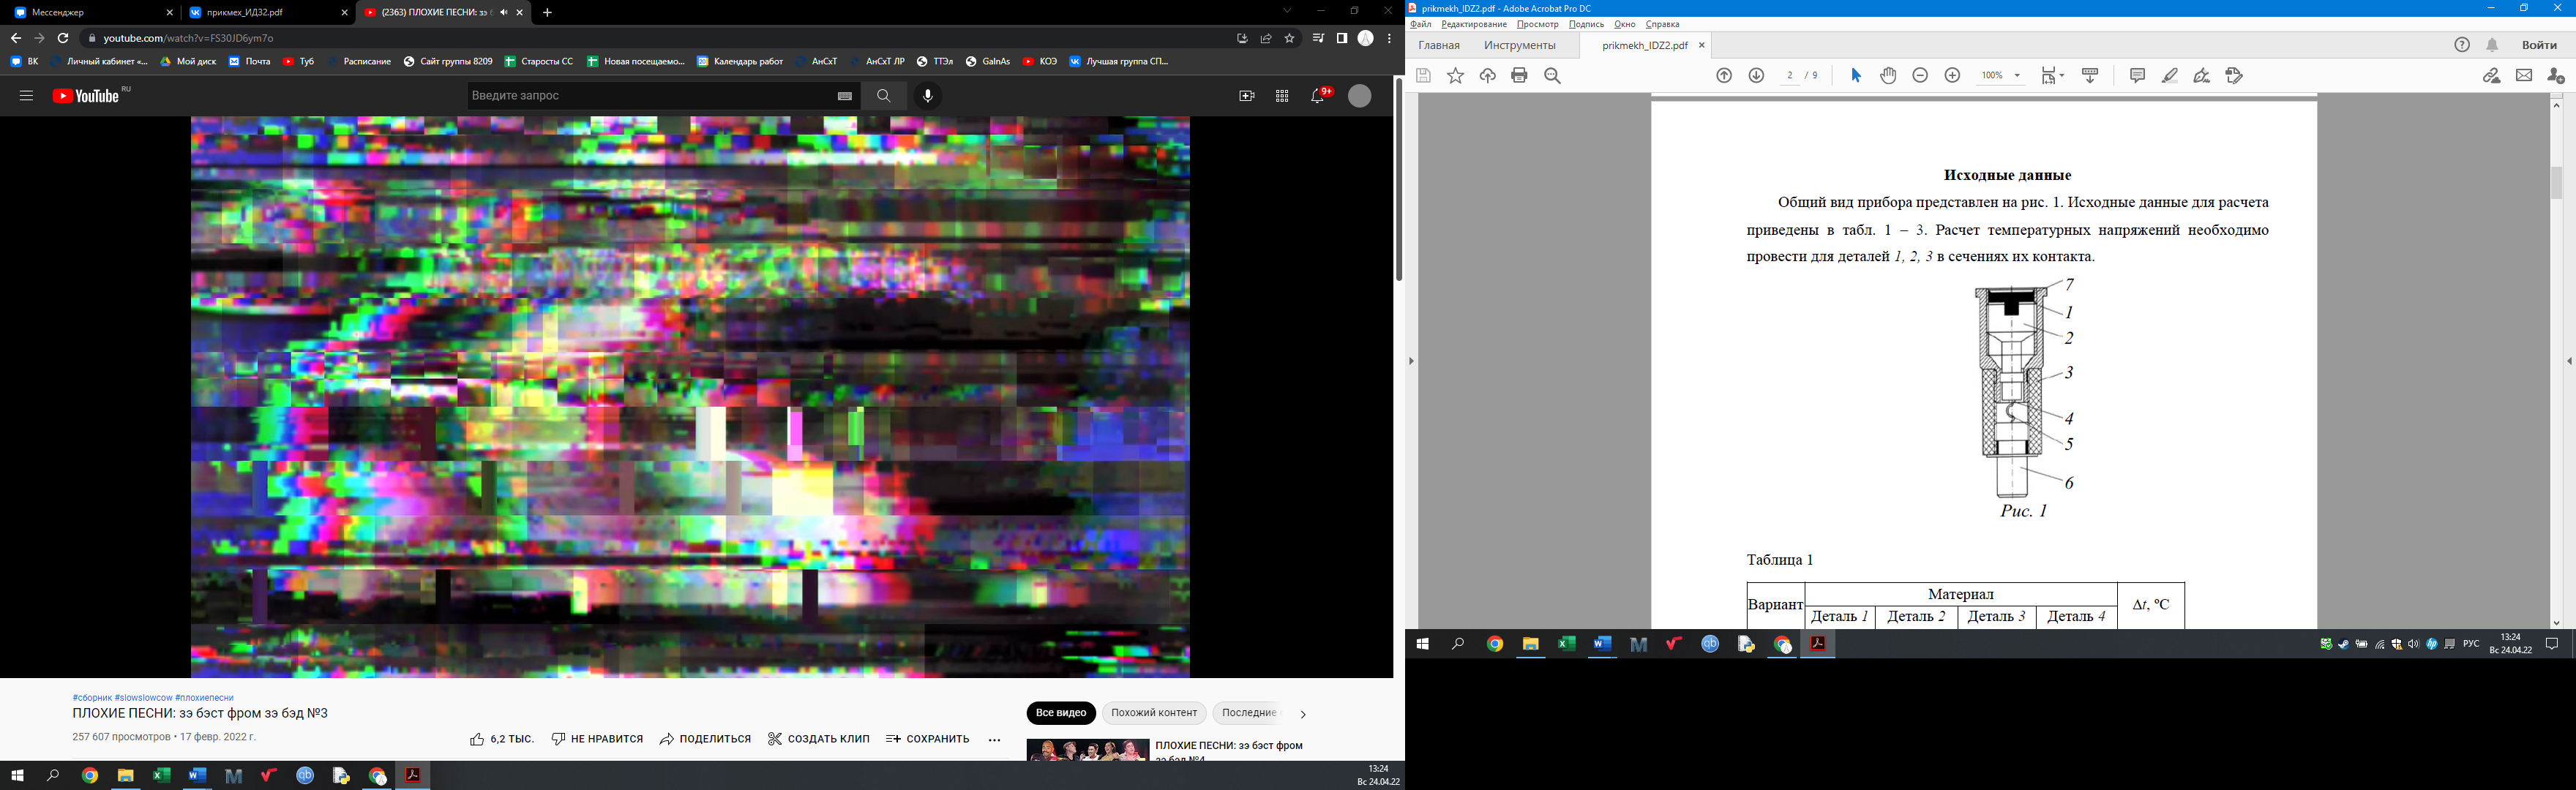
Task: Open the page fit options dropdown in Acrobat
Action: pos(2053,76)
